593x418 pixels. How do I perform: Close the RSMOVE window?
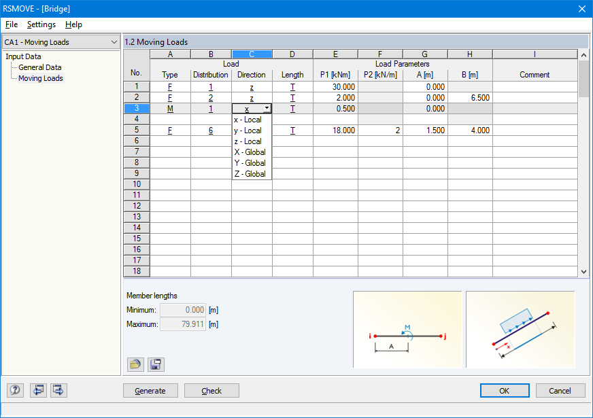[582, 9]
